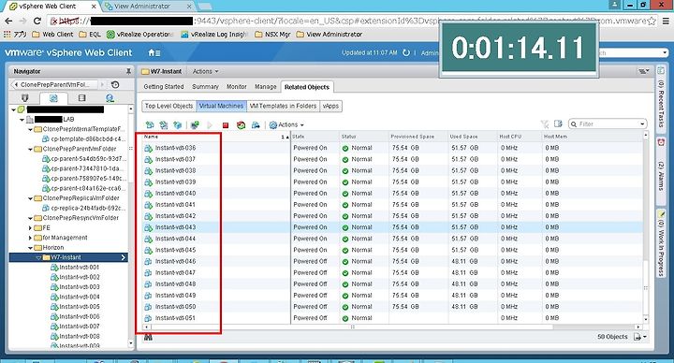Image resolution: width=674 pixels, height=363 pixels.
Task: Click the migrate VM toolbar icon
Action: [x=256, y=125]
